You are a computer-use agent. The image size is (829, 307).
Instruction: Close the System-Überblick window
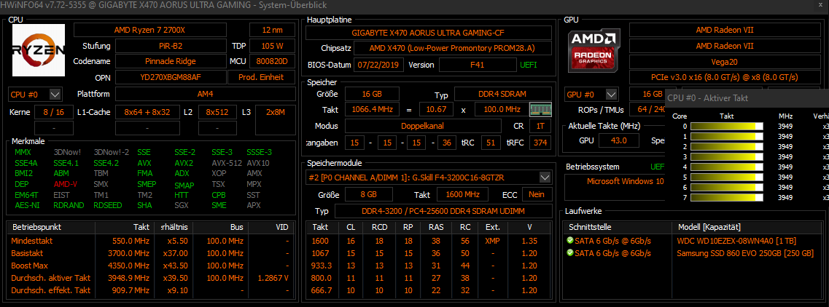pyautogui.click(x=821, y=5)
